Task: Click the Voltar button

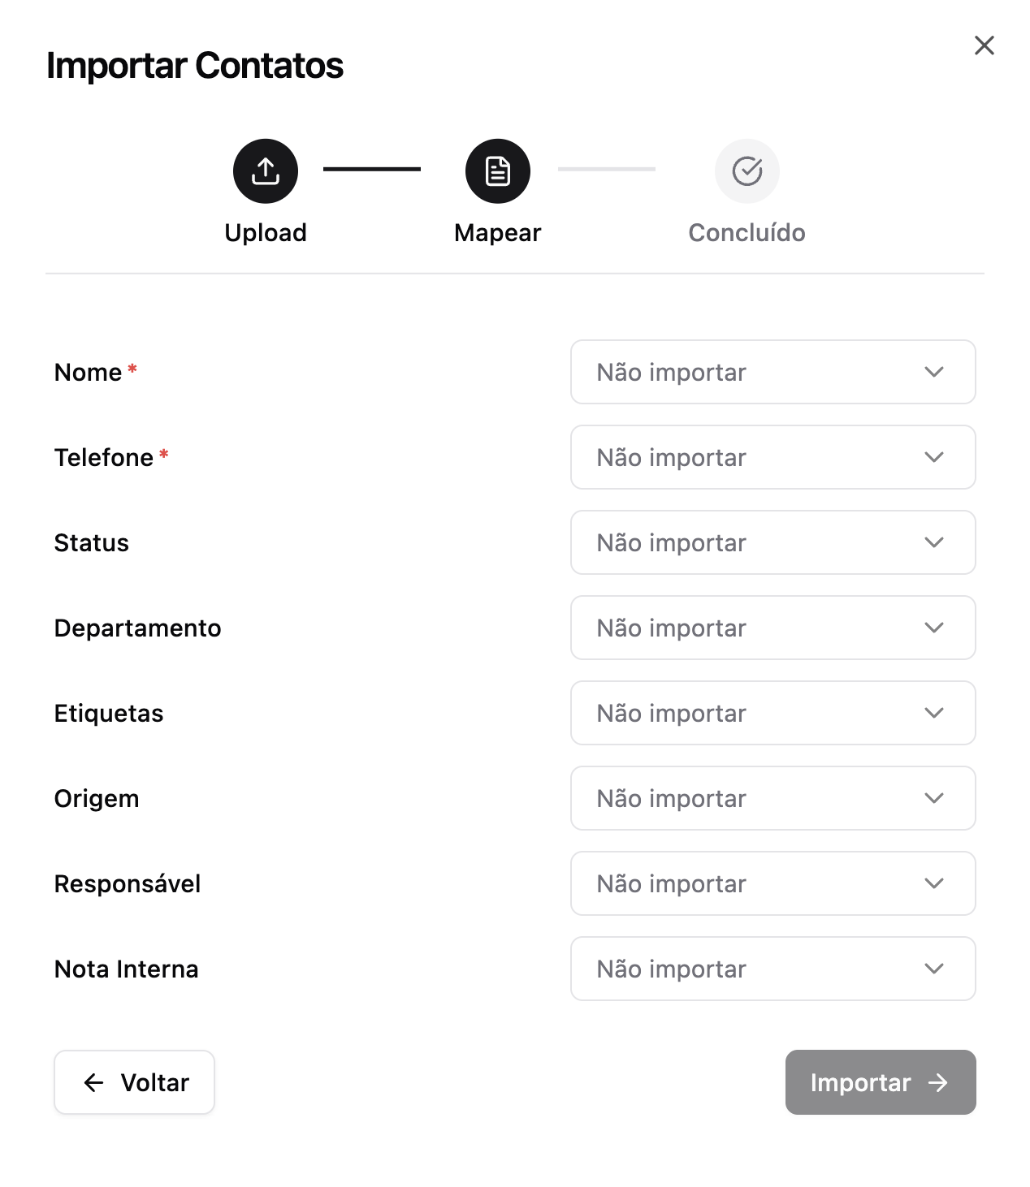Action: [134, 1082]
